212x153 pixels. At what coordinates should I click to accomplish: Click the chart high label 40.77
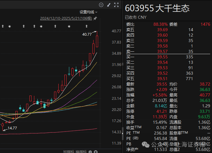[87, 34]
